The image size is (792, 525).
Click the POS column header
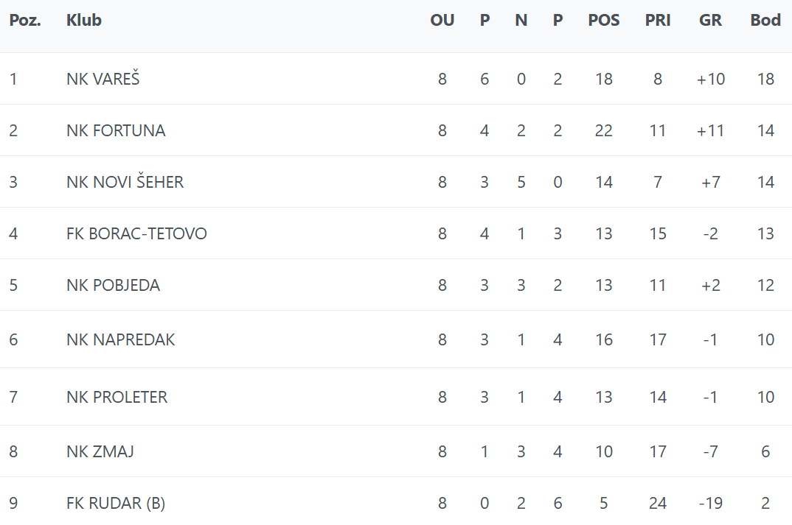click(x=604, y=21)
